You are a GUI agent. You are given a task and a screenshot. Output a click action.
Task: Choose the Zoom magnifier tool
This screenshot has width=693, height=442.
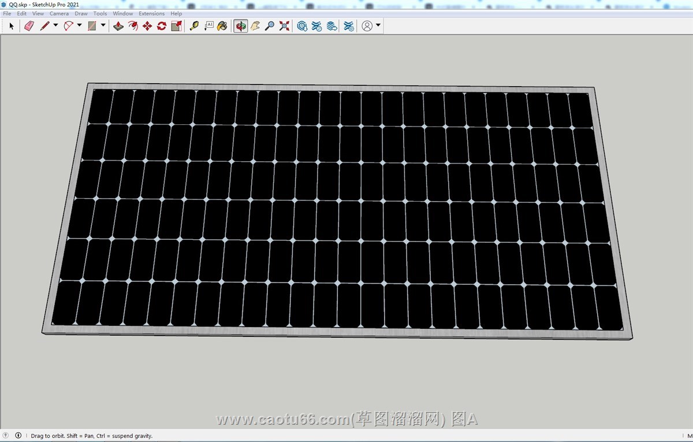point(270,26)
